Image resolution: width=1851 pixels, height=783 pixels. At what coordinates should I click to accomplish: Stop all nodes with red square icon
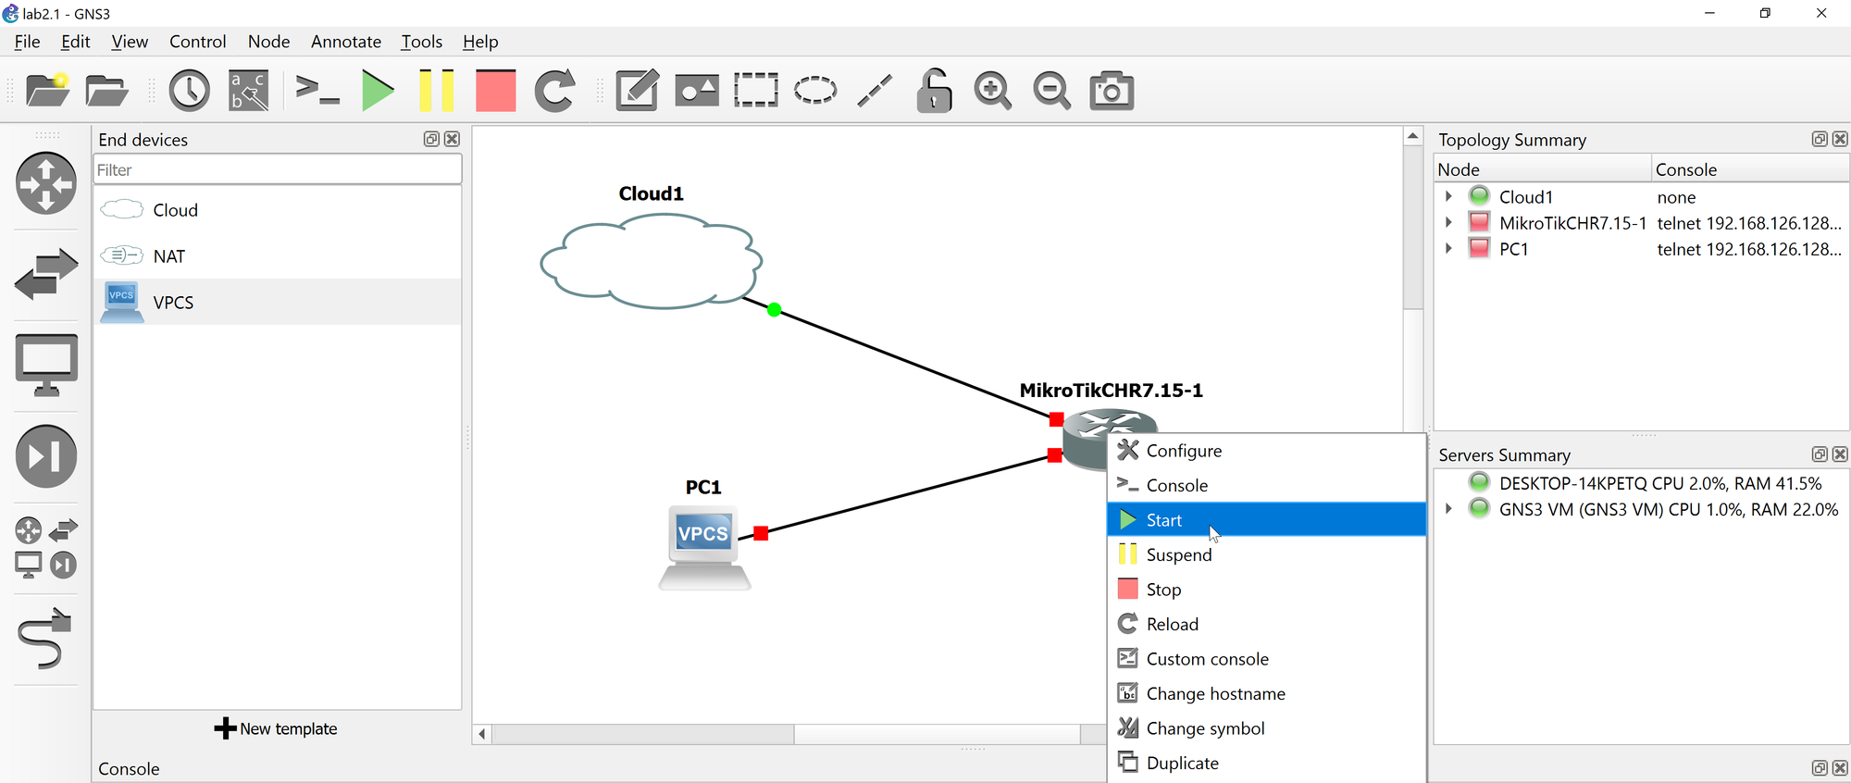click(x=496, y=91)
